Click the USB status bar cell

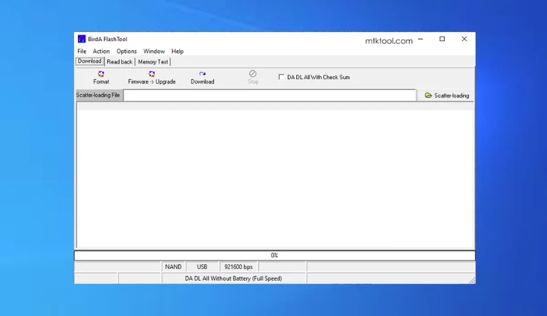[202, 267]
